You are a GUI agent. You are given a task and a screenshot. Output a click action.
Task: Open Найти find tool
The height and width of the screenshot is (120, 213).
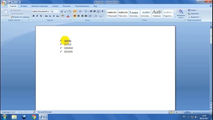click(x=193, y=10)
